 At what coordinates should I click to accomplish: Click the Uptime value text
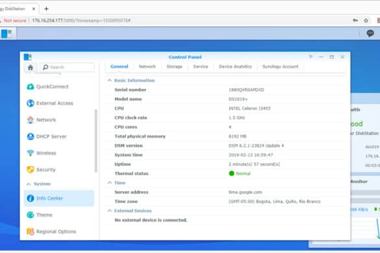click(x=254, y=164)
